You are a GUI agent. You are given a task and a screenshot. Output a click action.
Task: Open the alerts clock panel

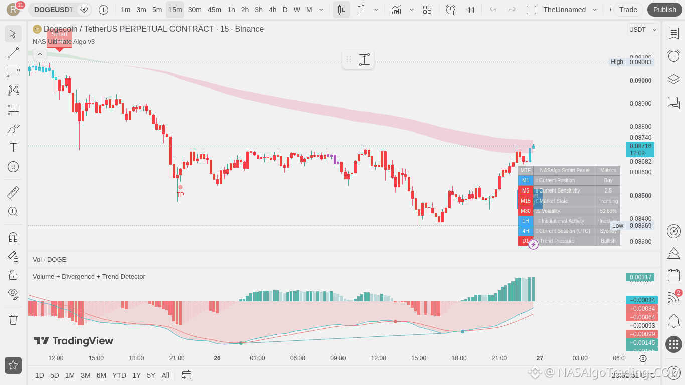[x=673, y=56]
